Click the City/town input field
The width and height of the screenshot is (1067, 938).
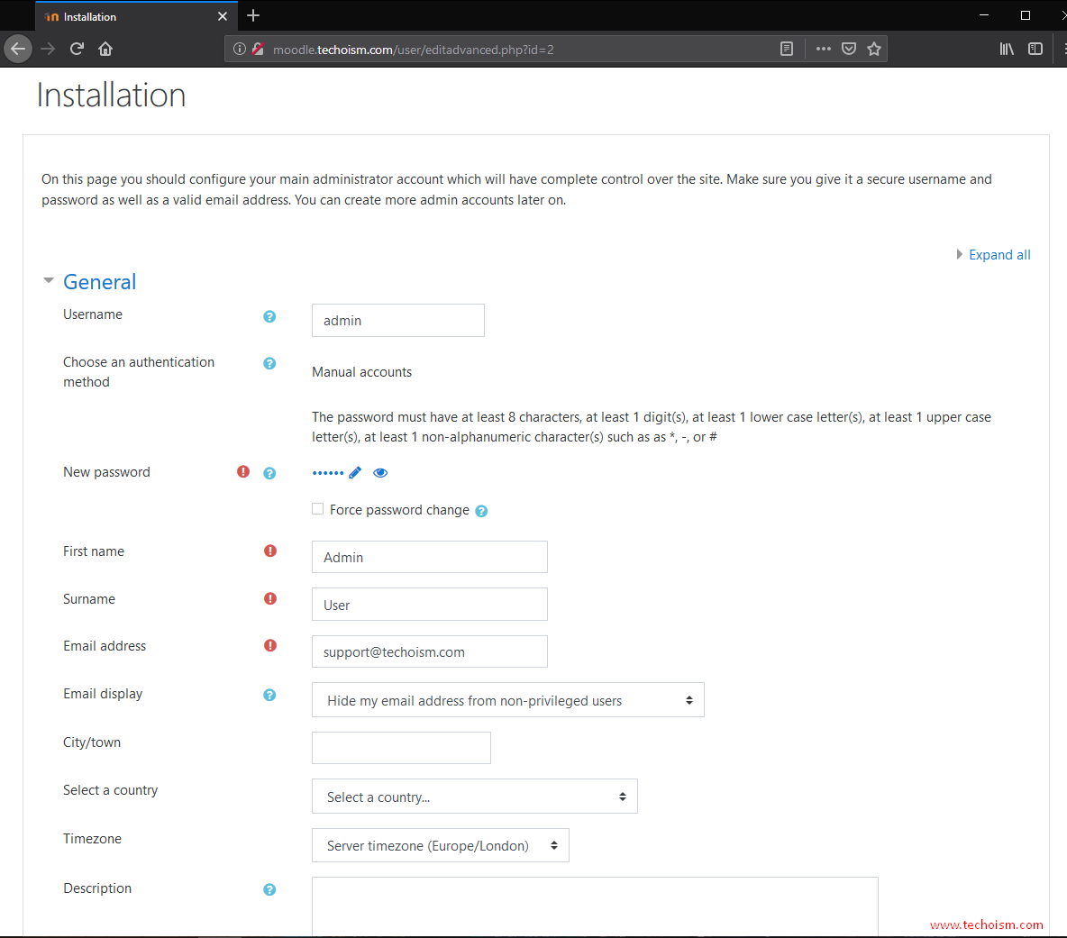coord(402,748)
